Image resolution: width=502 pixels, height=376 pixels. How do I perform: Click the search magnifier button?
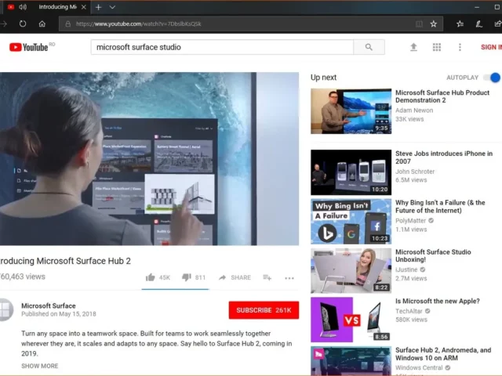(x=369, y=47)
